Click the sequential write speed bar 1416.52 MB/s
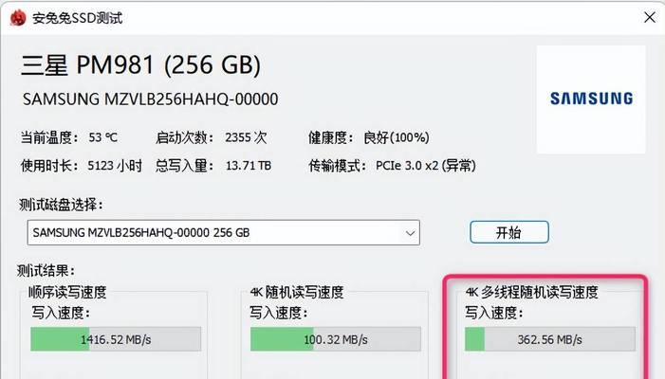665x379 pixels. coord(115,339)
